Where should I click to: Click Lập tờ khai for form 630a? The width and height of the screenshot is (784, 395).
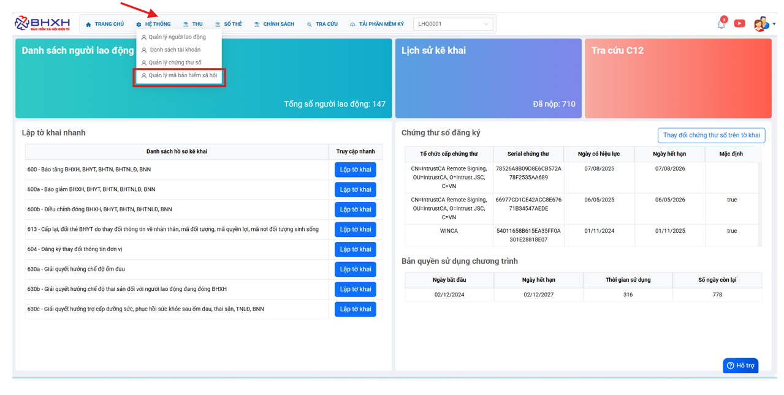(x=355, y=269)
